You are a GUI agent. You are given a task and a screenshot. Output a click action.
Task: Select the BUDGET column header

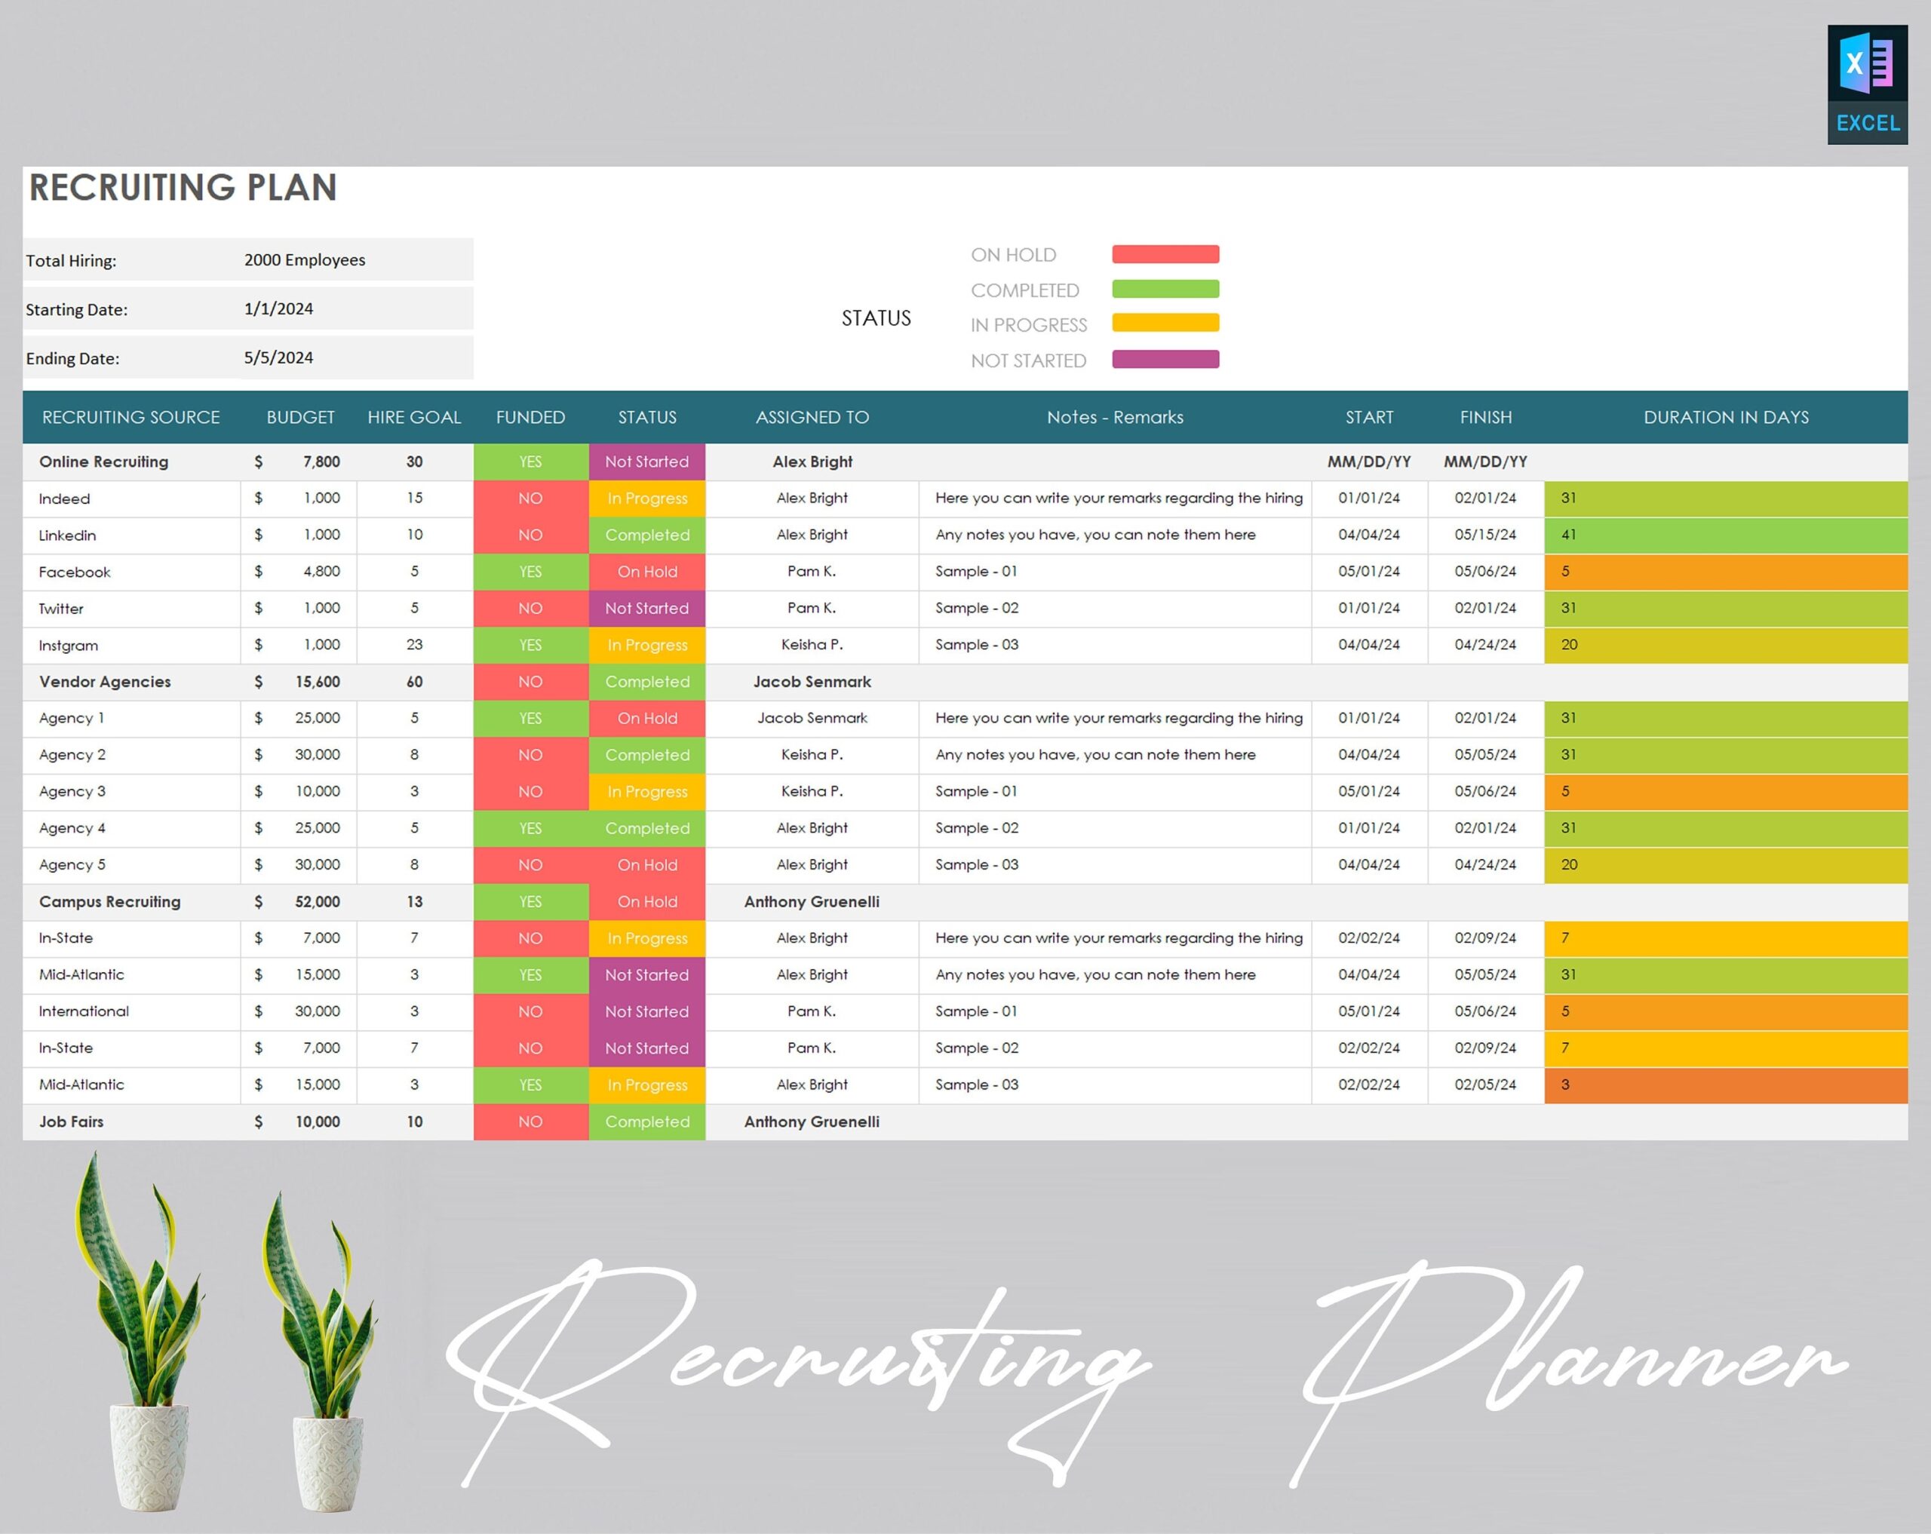[300, 417]
